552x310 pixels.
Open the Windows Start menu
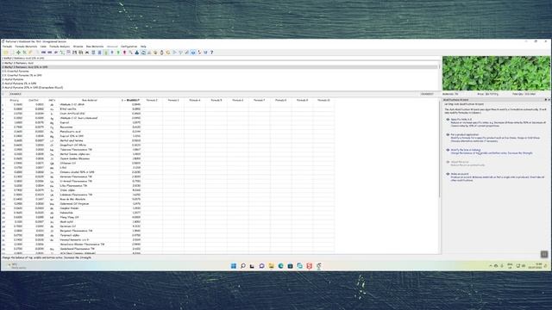tap(234, 266)
